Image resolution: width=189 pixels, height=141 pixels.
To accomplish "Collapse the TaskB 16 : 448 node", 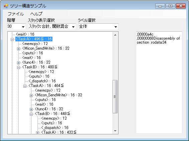I will (31, 114).
